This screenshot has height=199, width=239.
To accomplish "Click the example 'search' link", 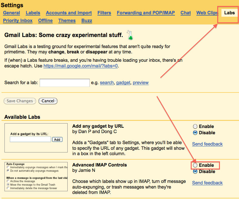I will point(107,83).
